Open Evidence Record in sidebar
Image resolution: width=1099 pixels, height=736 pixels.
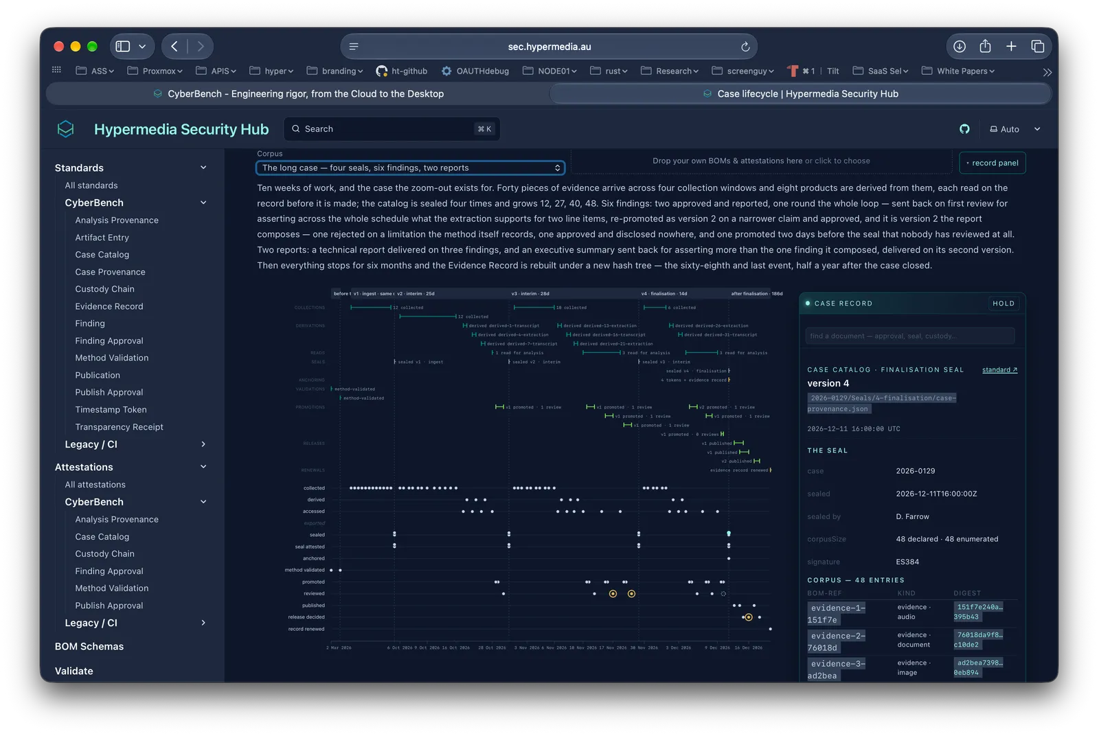tap(109, 306)
